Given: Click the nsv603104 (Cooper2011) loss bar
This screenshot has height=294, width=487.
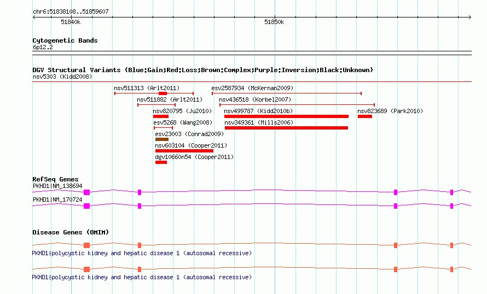Looking at the screenshot, I should coord(184,151).
